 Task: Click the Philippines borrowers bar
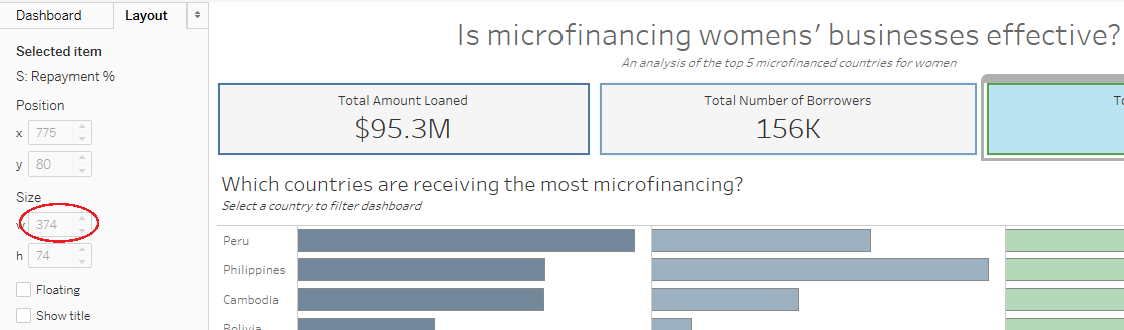tap(820, 269)
